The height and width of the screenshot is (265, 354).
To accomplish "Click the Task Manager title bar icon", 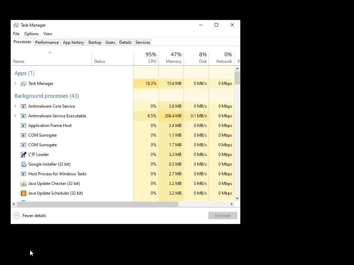I will (x=16, y=25).
